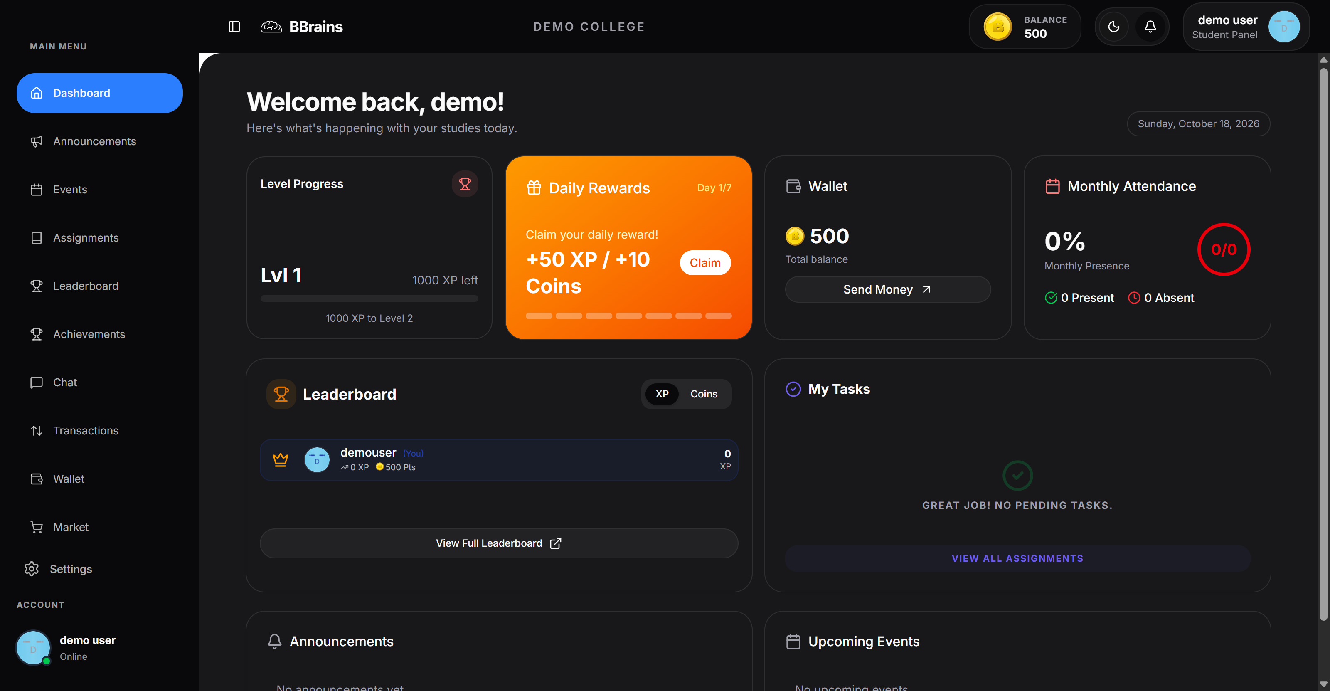Open notifications bell in header
Screen dimensions: 1330x691
(1150, 26)
